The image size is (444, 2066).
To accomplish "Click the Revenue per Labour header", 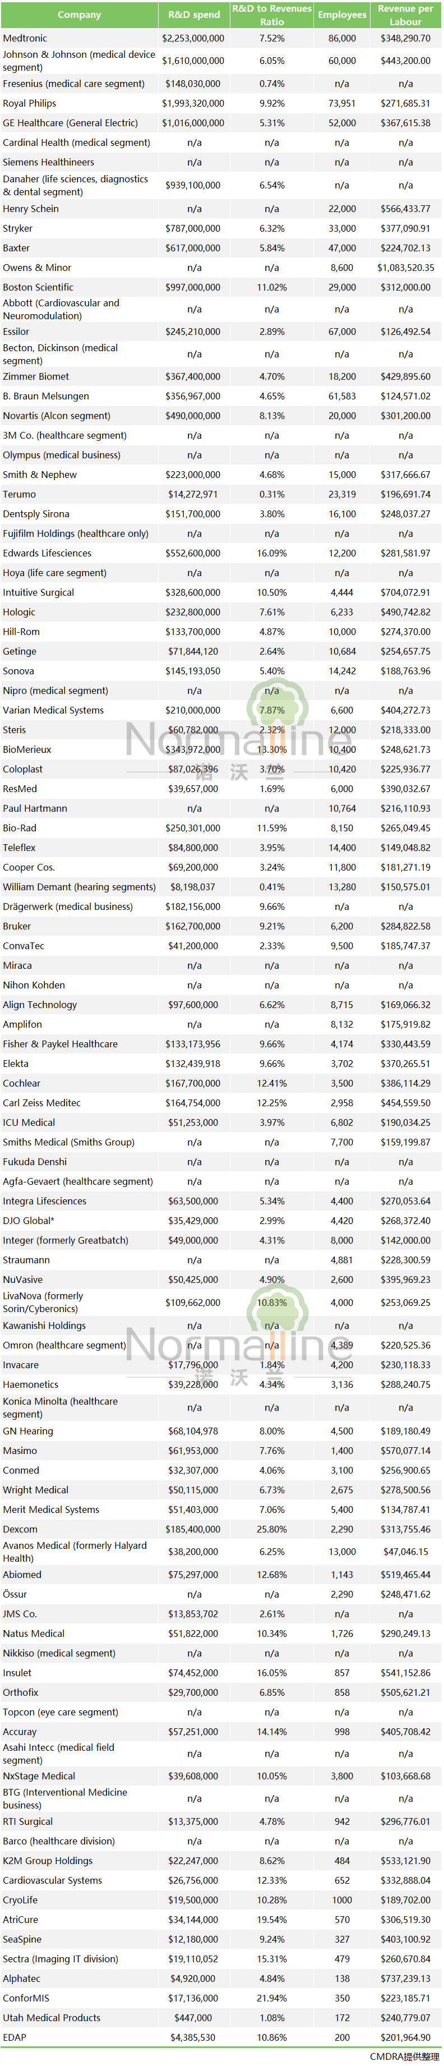I will point(405,15).
